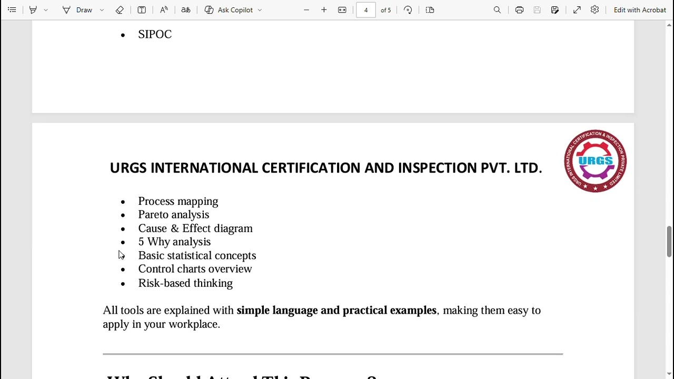674x379 pixels.
Task: Activate the Draw tool
Action: pos(77,10)
